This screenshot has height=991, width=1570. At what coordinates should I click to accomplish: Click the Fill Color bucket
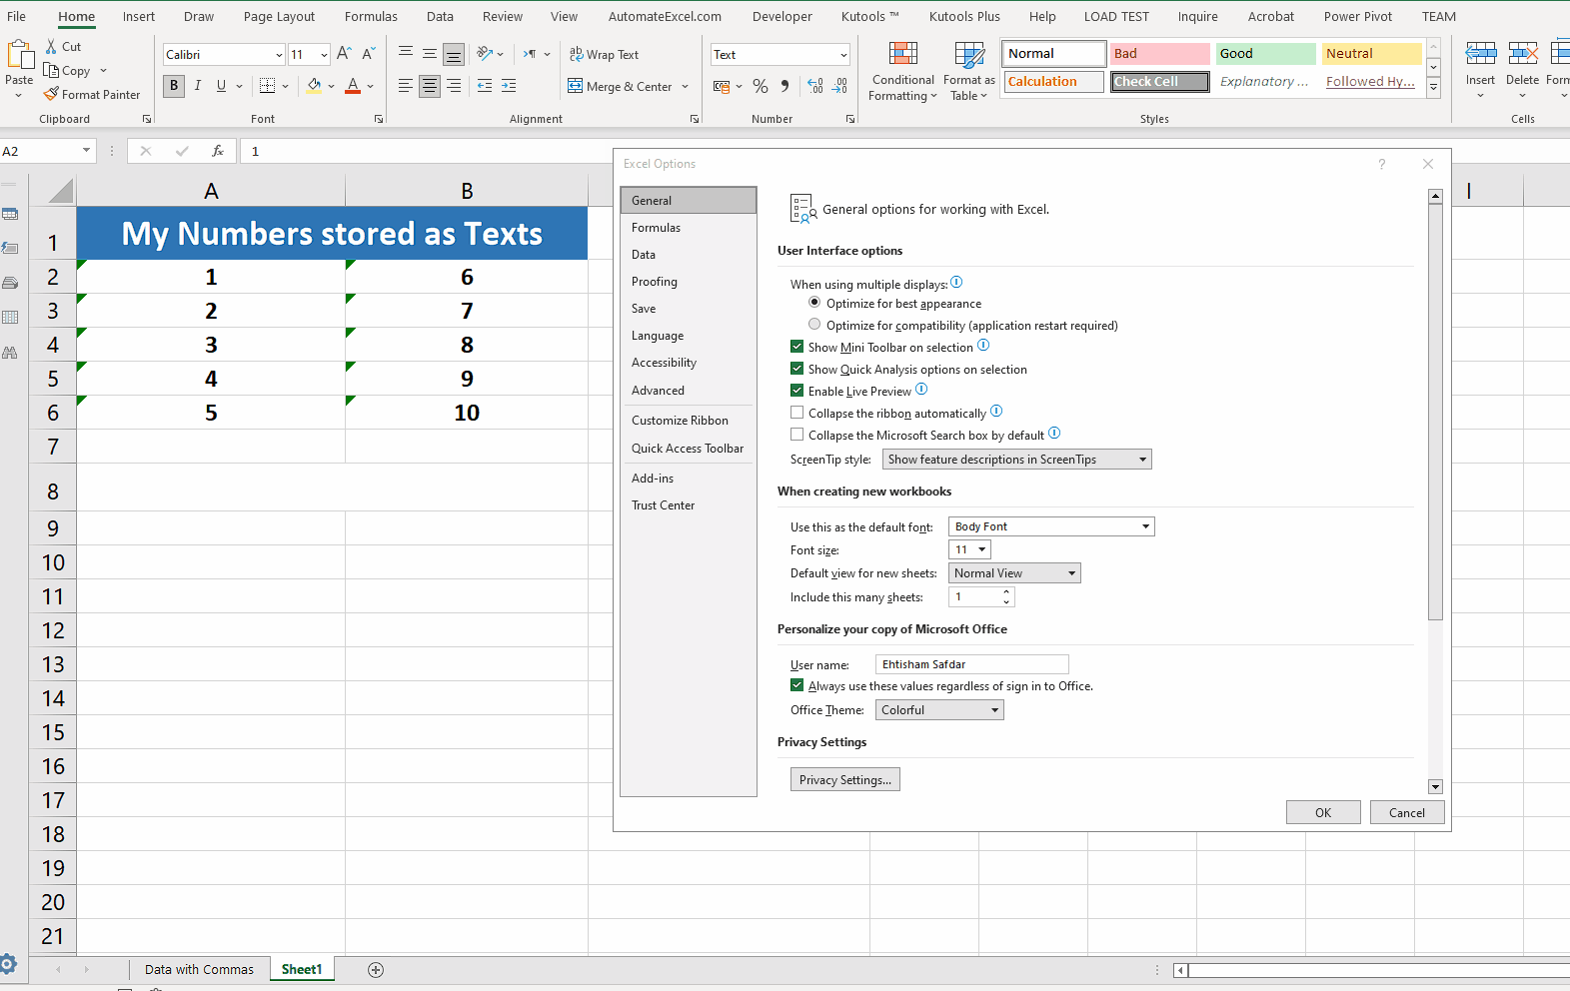pyautogui.click(x=314, y=86)
